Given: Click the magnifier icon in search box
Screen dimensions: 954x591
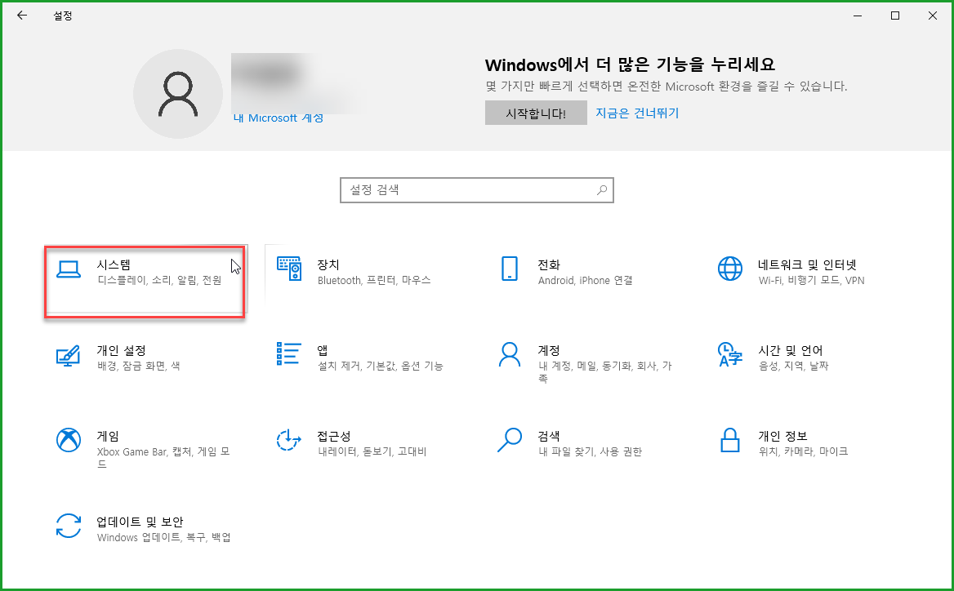Looking at the screenshot, I should coord(601,190).
